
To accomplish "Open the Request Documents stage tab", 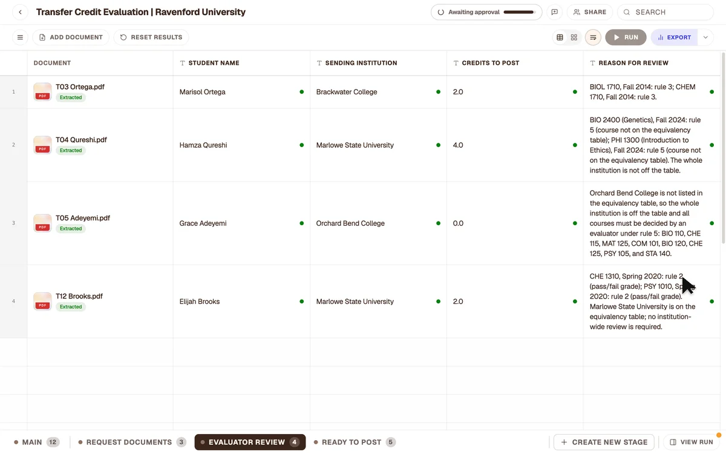I will pos(132,442).
